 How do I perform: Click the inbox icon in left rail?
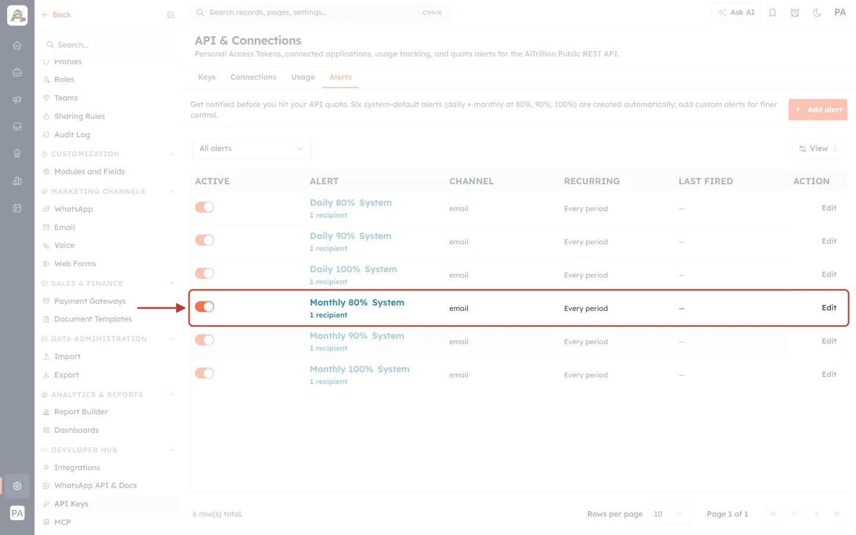17,127
